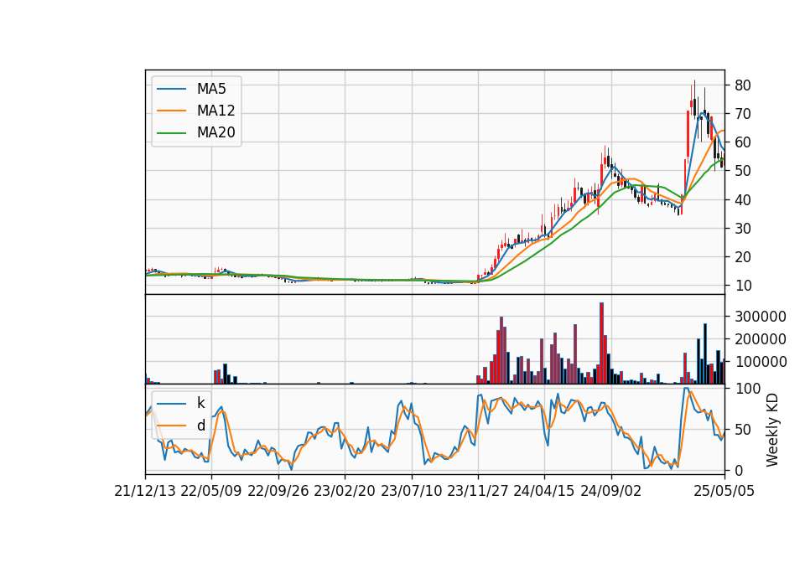This screenshot has height=578, width=805.
Task: Click the 22/09/26 date tick label
Action: pos(278,492)
